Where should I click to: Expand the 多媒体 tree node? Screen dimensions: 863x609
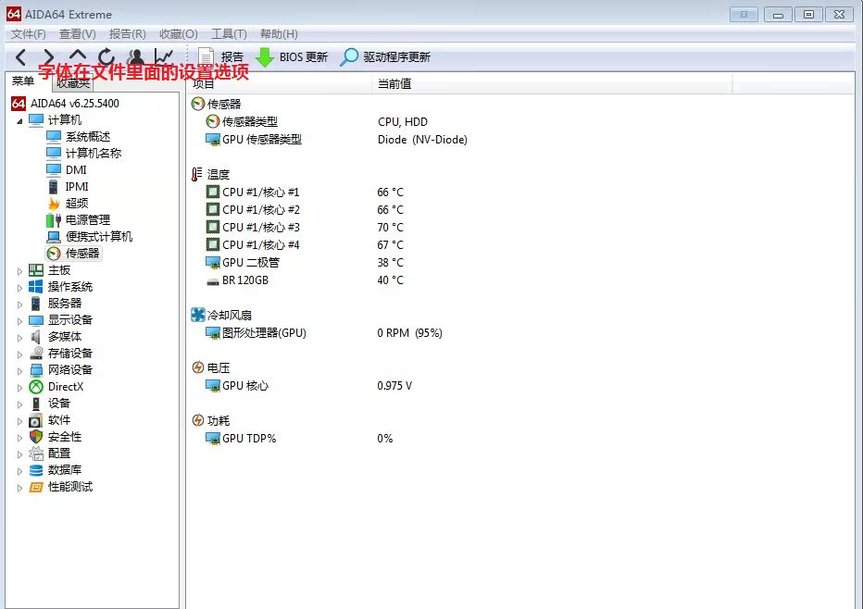(x=19, y=338)
